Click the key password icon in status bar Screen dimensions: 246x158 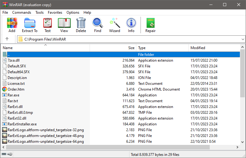(x=10, y=154)
